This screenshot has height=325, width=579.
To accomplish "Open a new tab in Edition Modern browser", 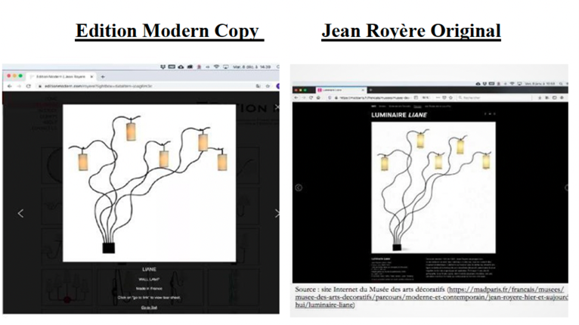I will point(103,76).
